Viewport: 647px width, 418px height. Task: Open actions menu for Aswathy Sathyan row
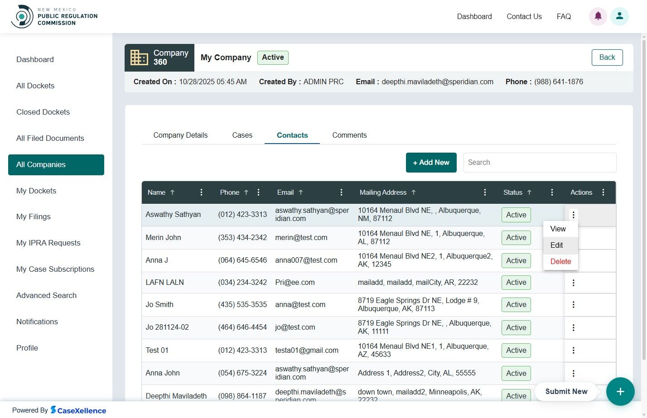(x=573, y=215)
